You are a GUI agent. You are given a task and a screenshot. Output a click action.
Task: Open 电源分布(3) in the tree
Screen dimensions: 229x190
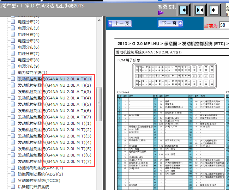29,28
